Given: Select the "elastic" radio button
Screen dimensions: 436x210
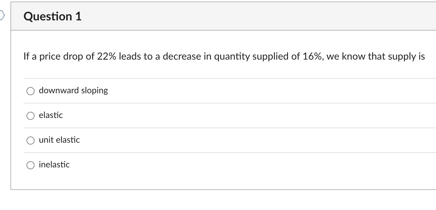Looking at the screenshot, I should pyautogui.click(x=31, y=115).
